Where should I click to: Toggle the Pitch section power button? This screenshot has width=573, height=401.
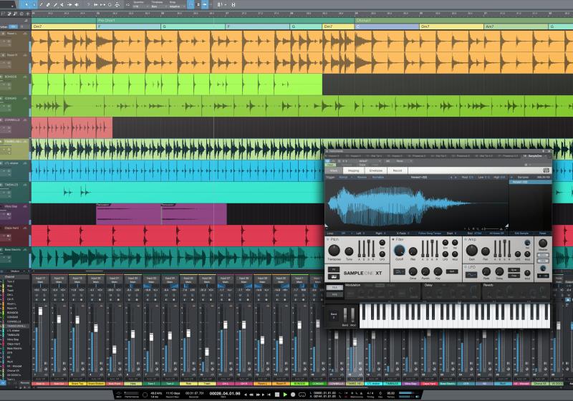(328, 240)
